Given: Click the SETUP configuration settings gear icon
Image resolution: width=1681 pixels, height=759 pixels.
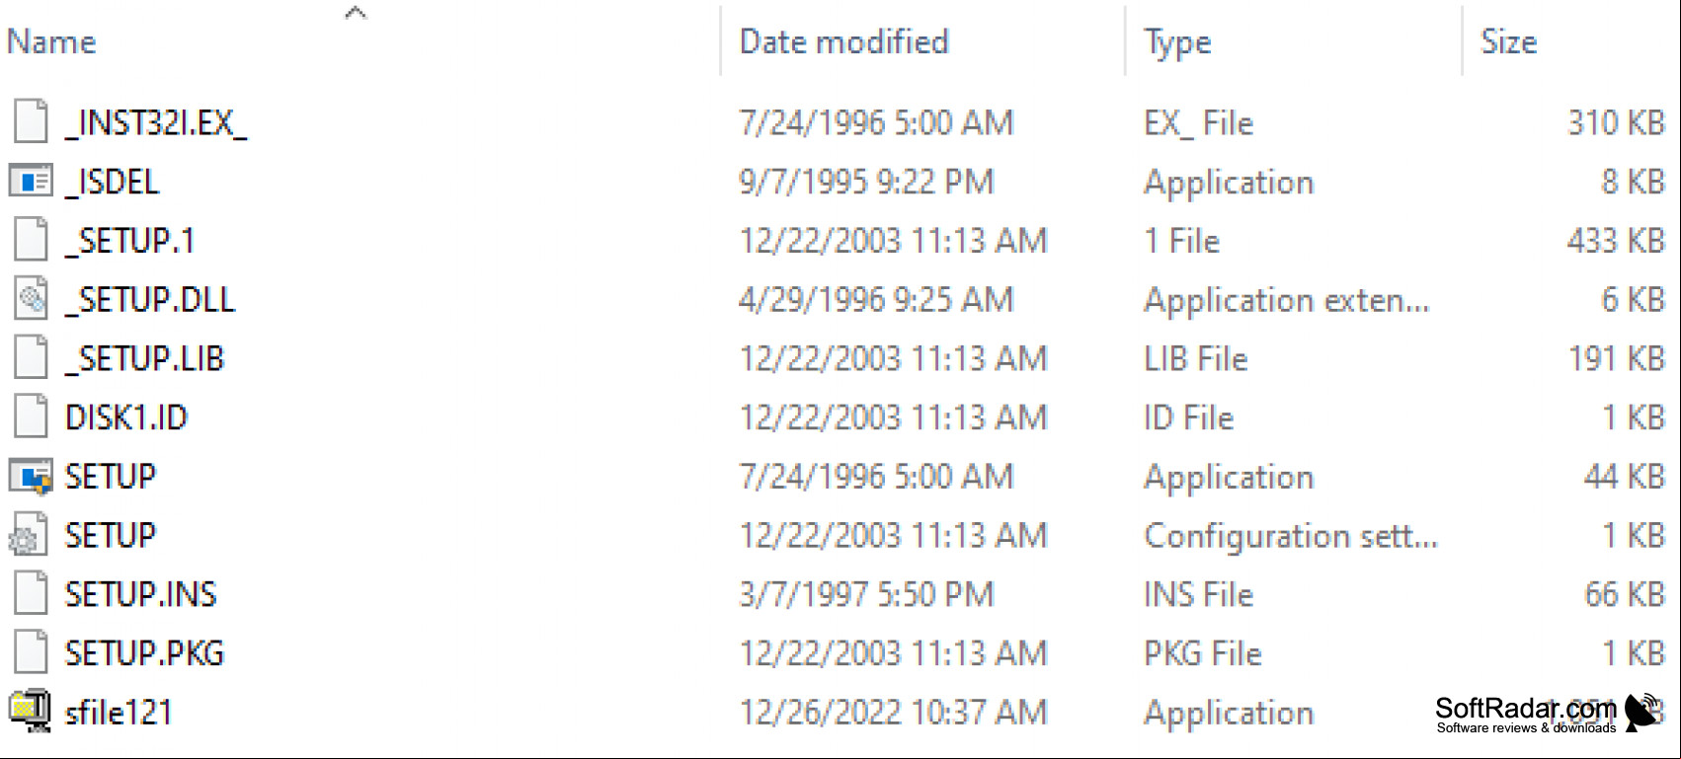Looking at the screenshot, I should point(29,535).
